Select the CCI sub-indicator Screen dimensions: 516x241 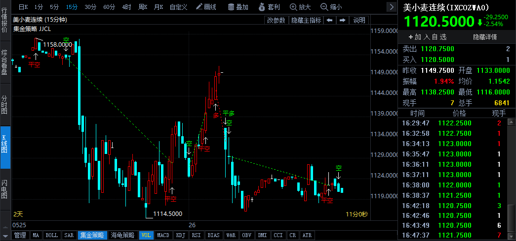point(278,235)
